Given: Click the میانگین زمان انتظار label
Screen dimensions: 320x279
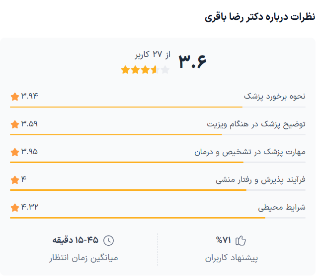Looking at the screenshot, I should pos(83,258).
